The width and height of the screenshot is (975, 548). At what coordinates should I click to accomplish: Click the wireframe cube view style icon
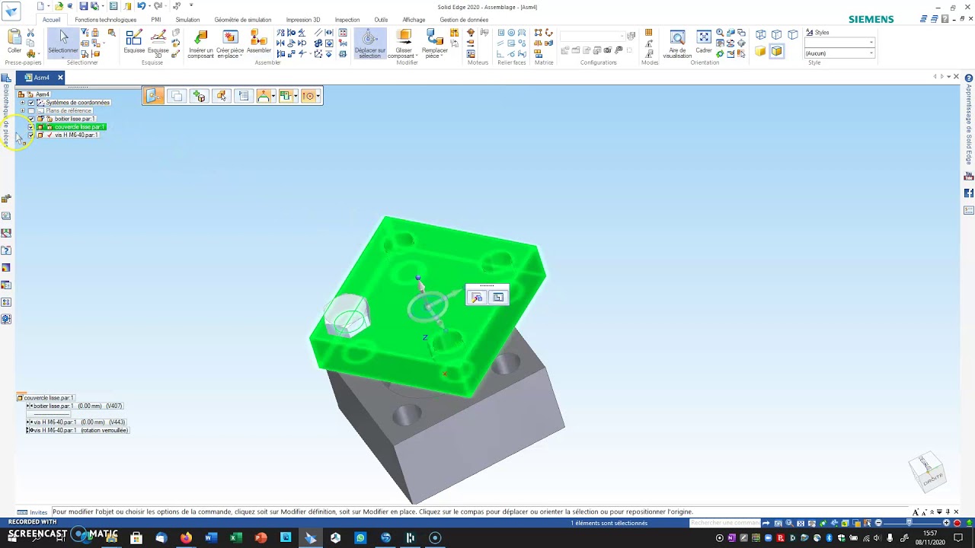(760, 34)
